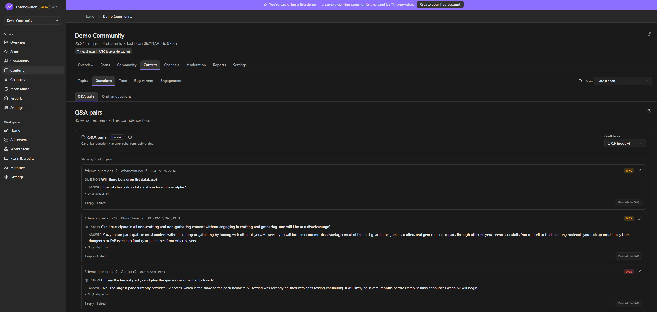Image resolution: width=657 pixels, height=312 pixels.
Task: Promote the largest pack pair to FAQ
Action: click(x=628, y=303)
